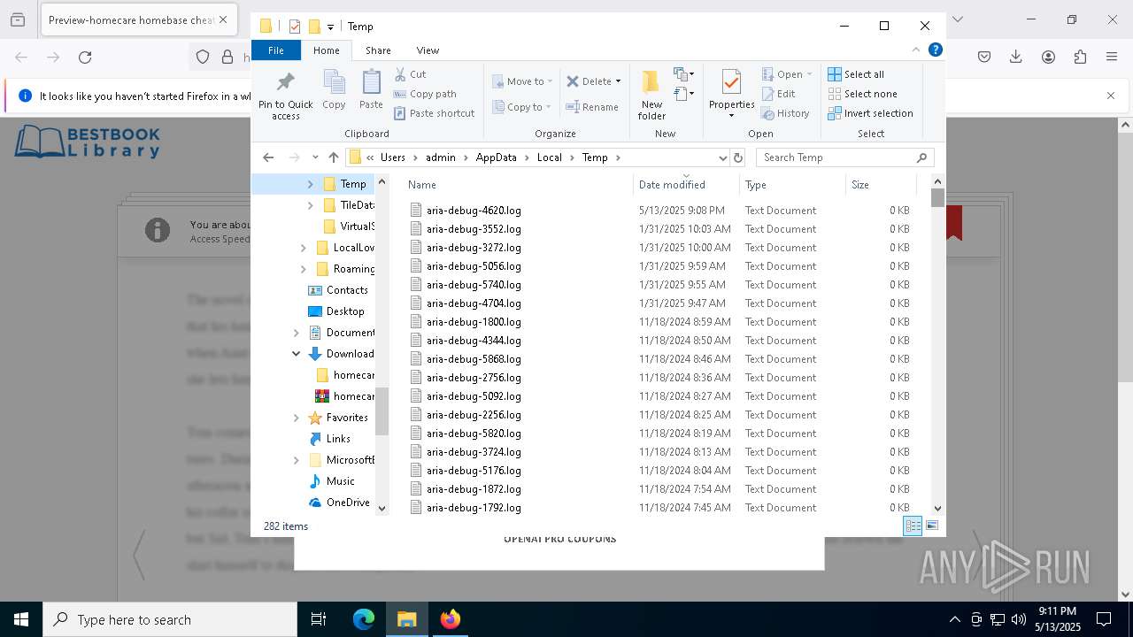Click the Search Temp field
Image resolution: width=1133 pixels, height=637 pixels.
[x=845, y=157]
